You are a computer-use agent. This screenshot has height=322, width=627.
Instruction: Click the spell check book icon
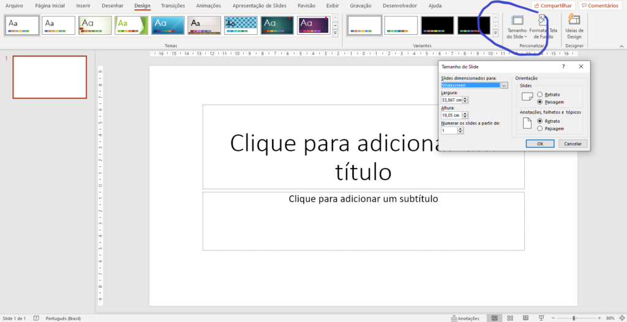pyautogui.click(x=36, y=318)
